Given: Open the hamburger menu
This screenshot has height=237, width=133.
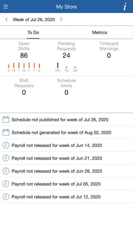Looking at the screenshot, I should (5, 7).
